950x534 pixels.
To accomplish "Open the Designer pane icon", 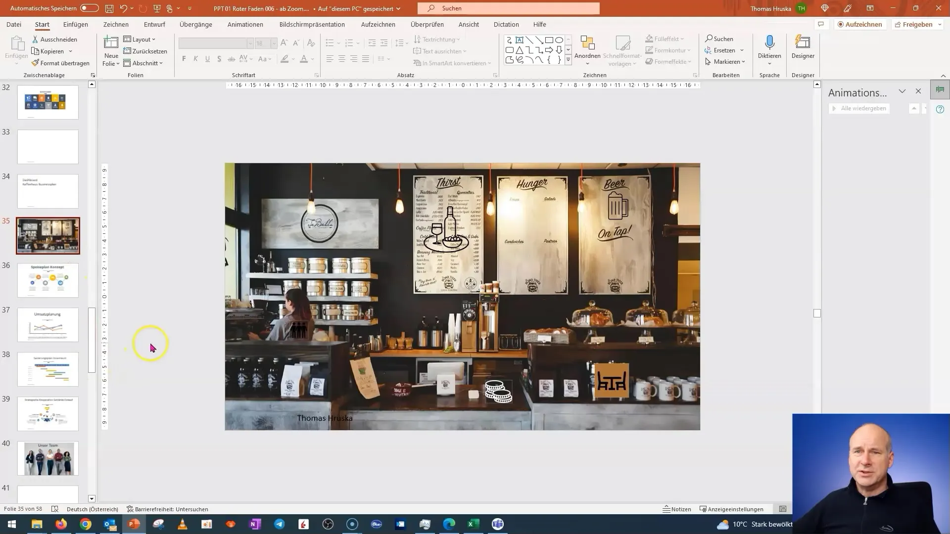I will tap(803, 43).
